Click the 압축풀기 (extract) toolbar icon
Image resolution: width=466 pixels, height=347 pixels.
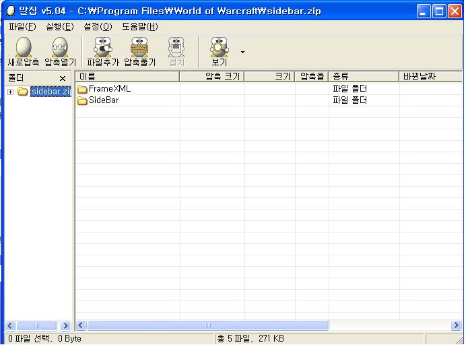(x=139, y=47)
